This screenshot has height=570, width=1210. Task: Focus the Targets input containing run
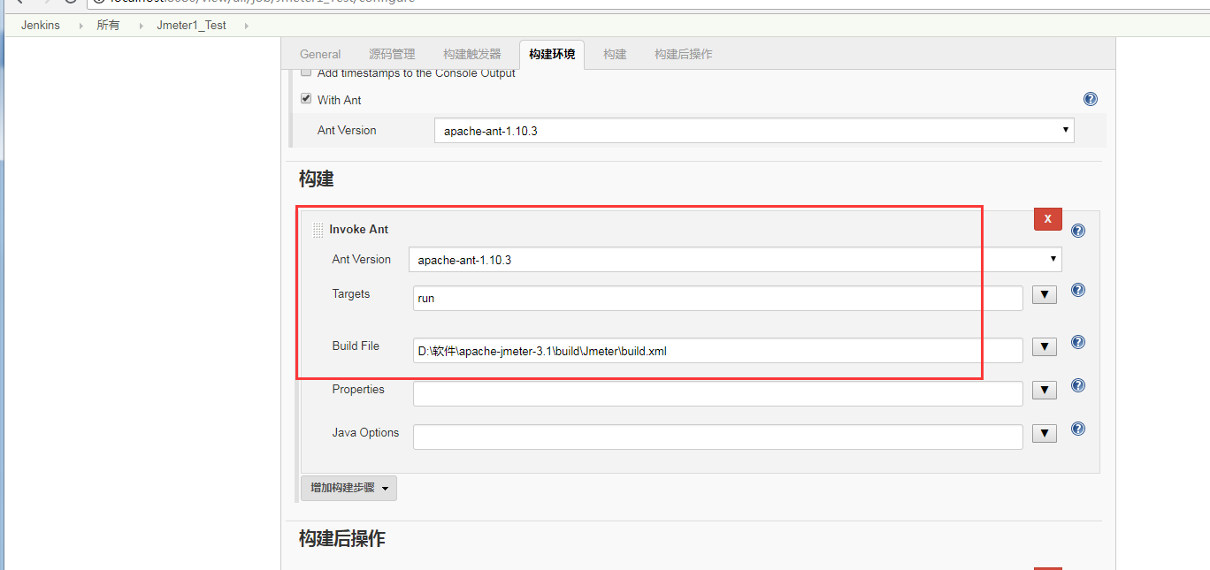(x=717, y=298)
